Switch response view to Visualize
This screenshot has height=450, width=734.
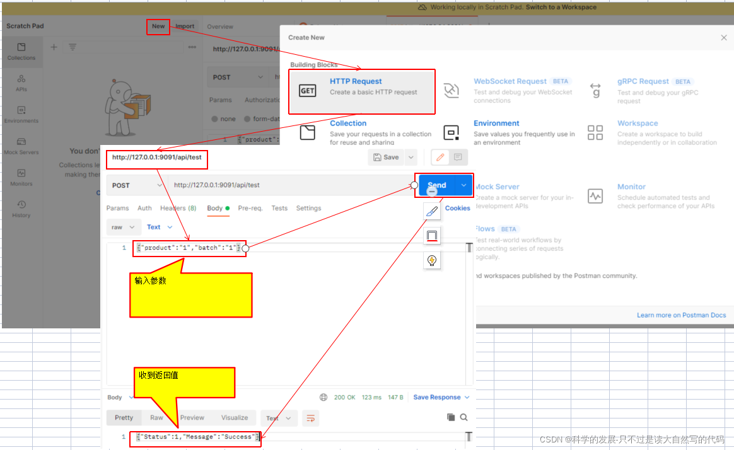235,418
